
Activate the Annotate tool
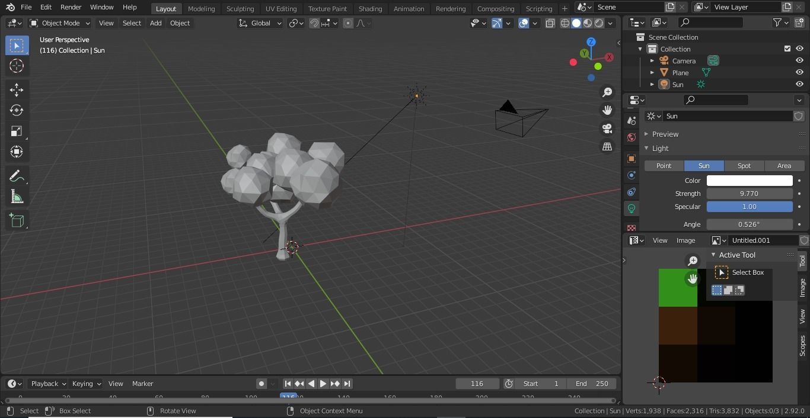tap(16, 175)
